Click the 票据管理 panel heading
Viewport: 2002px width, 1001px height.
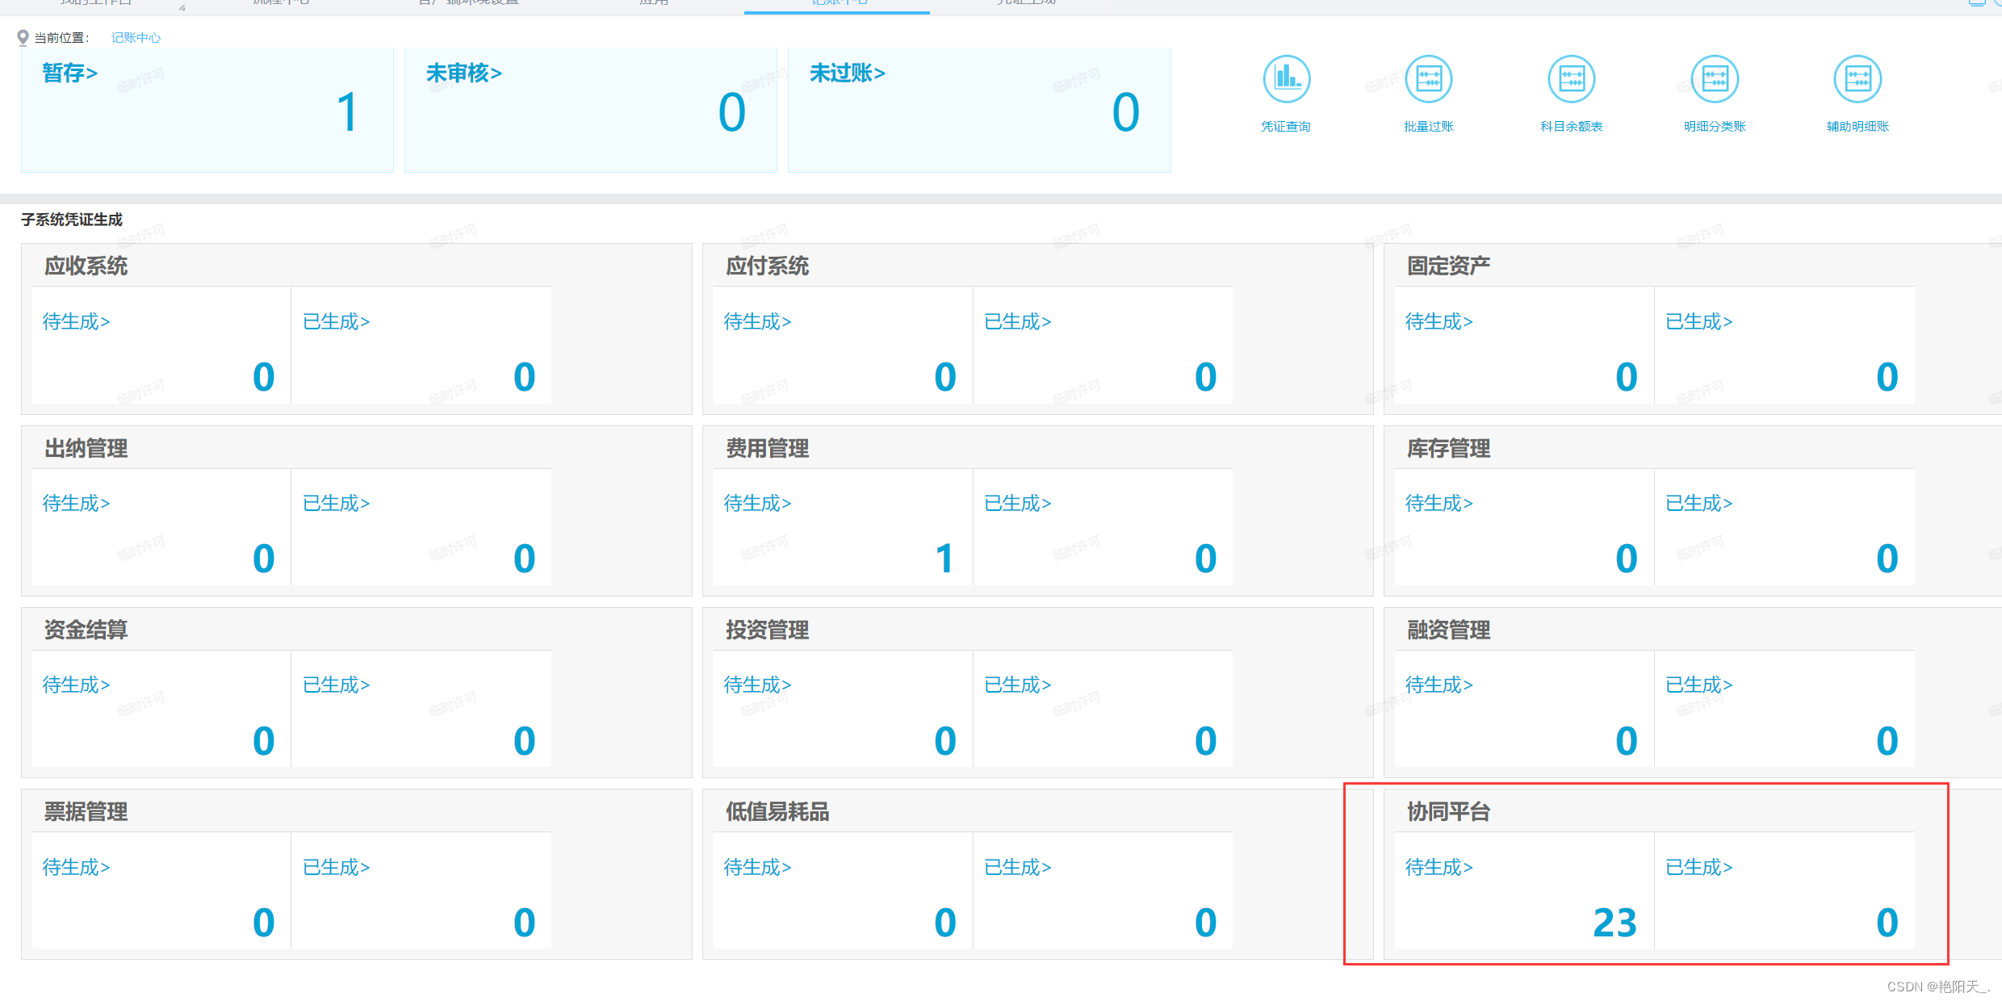click(86, 812)
